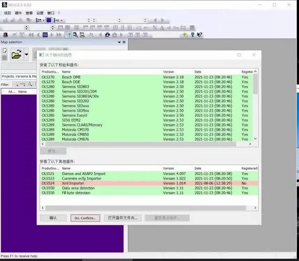Select the Siemens SID803A/30x row

(x=147, y=96)
